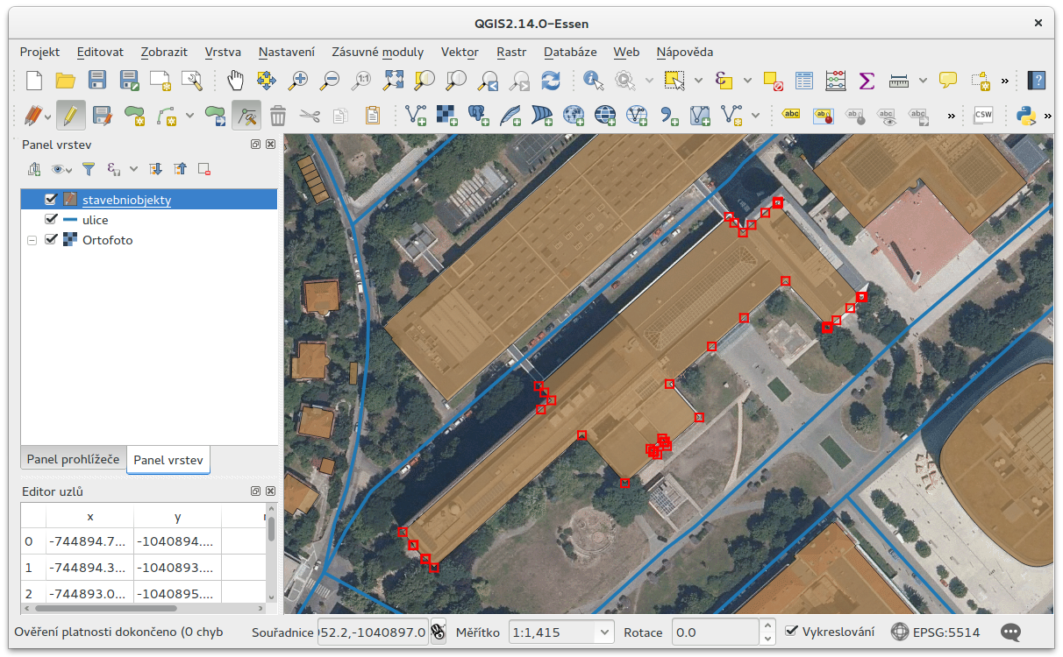1063x657 pixels.
Task: Open the Měřítko scale dropdown
Action: 604,632
